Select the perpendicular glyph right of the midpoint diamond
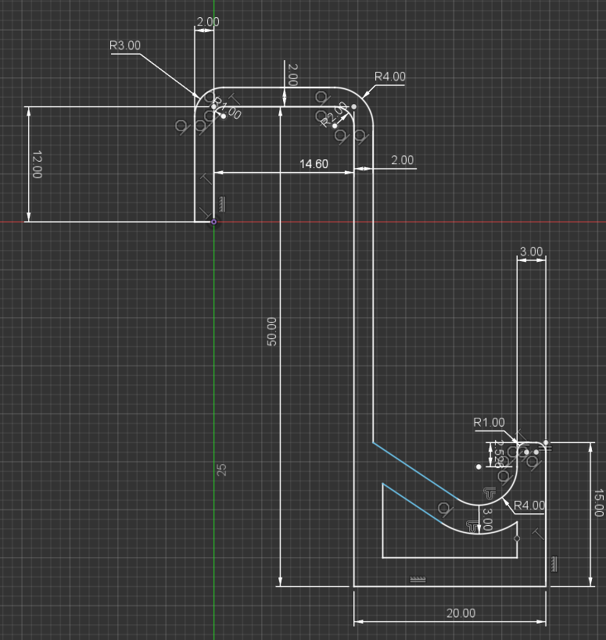This screenshot has width=606, height=640. (x=538, y=534)
